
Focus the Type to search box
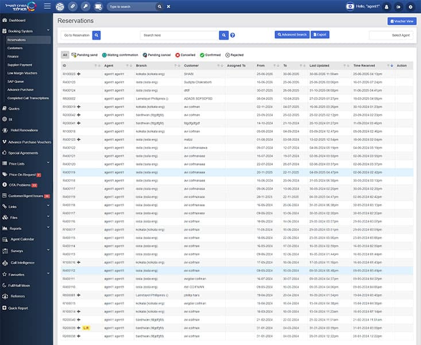(132, 6)
